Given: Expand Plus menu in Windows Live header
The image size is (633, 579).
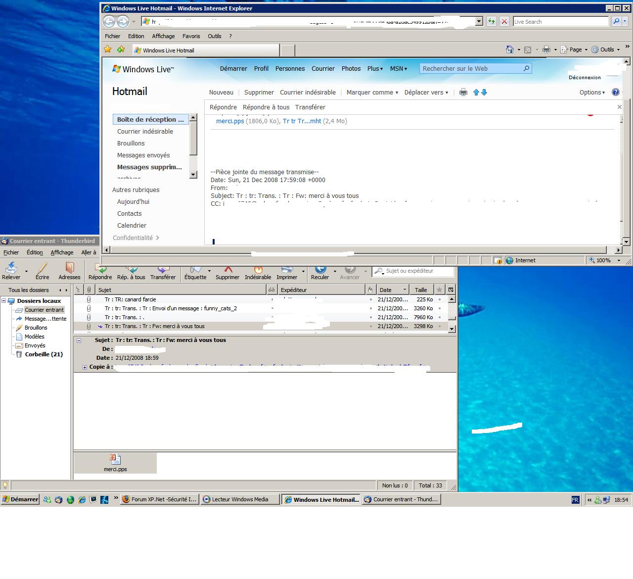Looking at the screenshot, I should click(375, 68).
